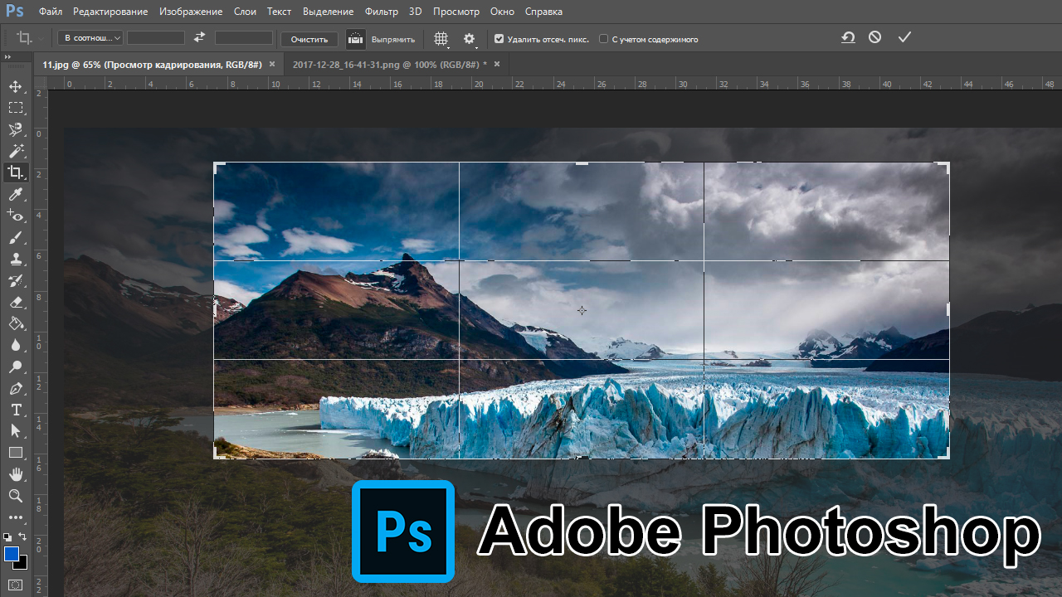Toggle the 'Удалить отсеч. пикс.' checkbox

499,39
